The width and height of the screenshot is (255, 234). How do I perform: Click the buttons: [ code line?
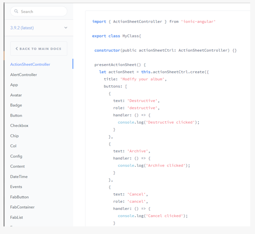click(x=115, y=86)
